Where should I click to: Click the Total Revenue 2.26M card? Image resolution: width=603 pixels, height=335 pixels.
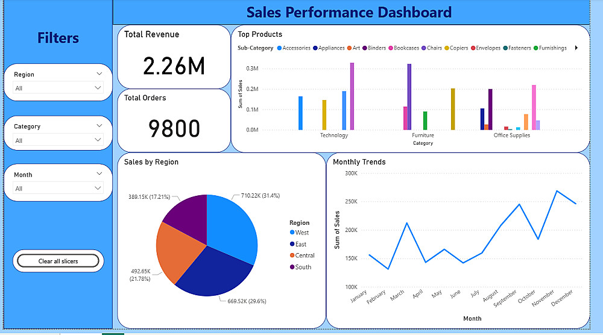(174, 57)
